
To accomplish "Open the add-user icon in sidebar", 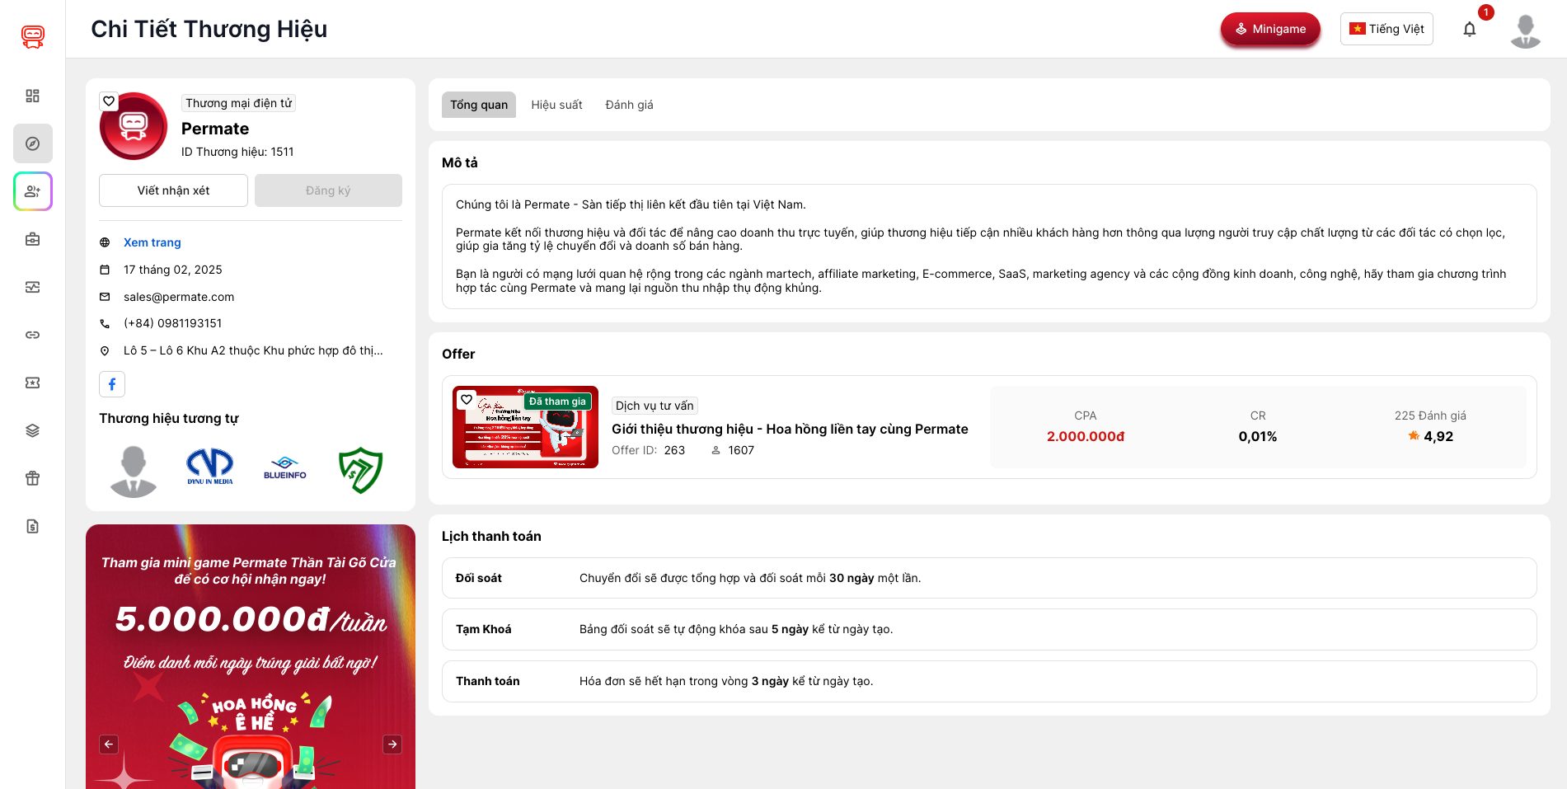I will coord(33,191).
